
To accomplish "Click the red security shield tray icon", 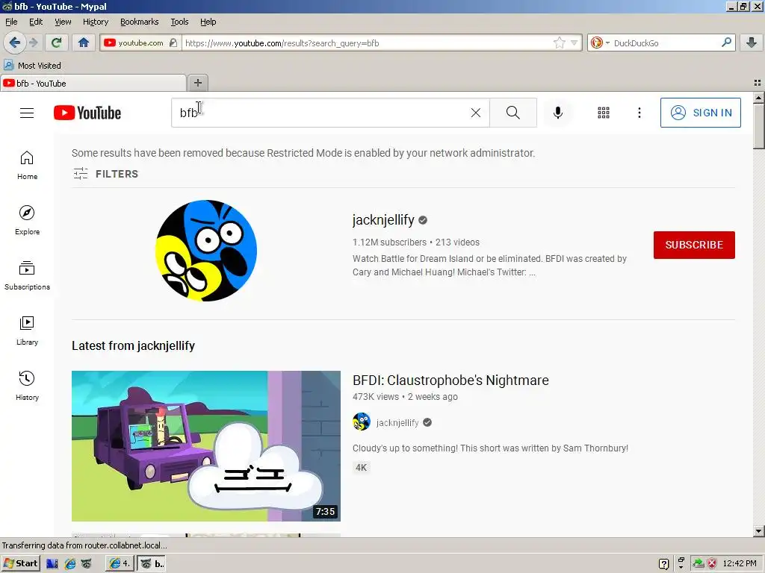I will [712, 564].
